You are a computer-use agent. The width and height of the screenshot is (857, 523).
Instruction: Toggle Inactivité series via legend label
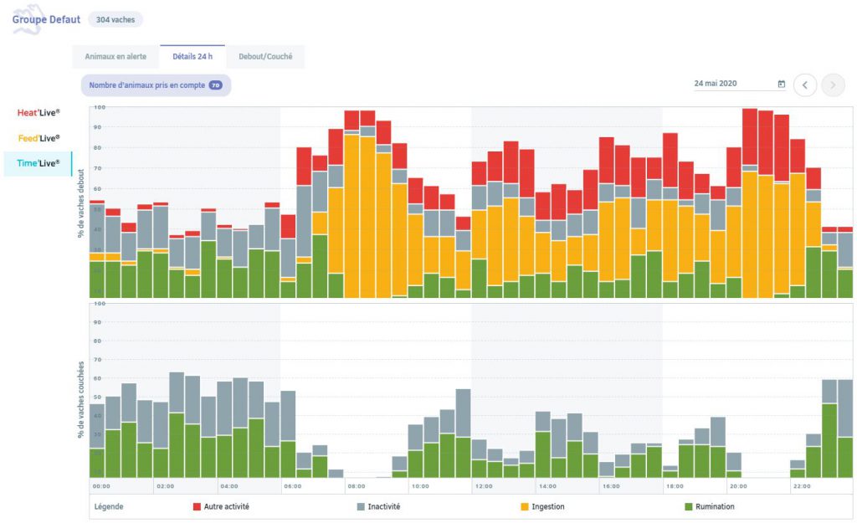[387, 506]
